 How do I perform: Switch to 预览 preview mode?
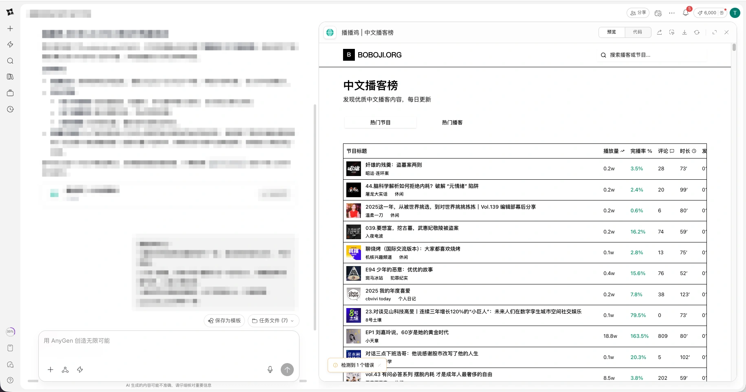612,32
